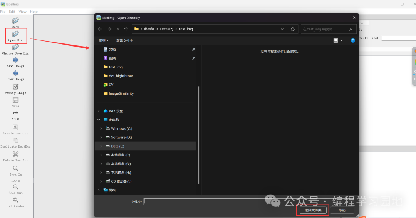Image resolution: width=416 pixels, height=218 pixels.
Task: Click the Open file tool icon
Action: 15,21
